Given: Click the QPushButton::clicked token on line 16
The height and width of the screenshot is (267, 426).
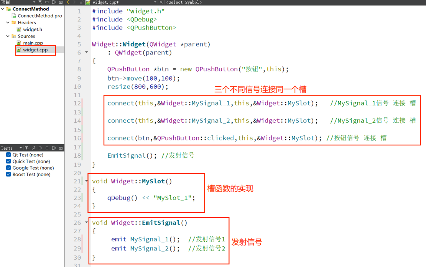Looking at the screenshot, I should point(195,138).
